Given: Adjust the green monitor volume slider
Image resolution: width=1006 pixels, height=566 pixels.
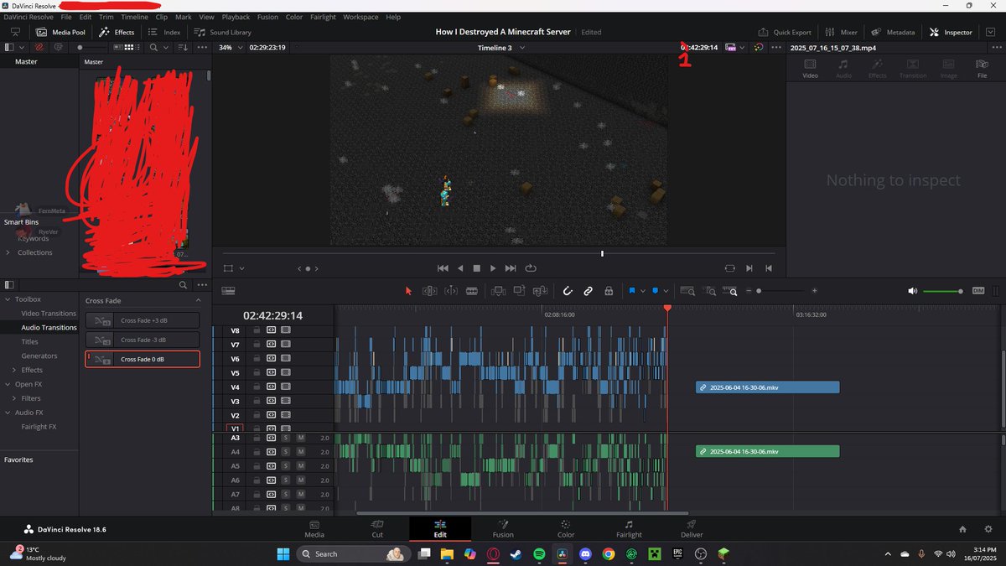Looking at the screenshot, I should (x=943, y=291).
